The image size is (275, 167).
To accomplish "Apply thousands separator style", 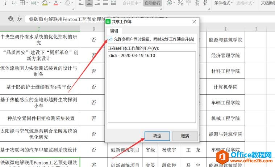I will click(x=188, y=3).
